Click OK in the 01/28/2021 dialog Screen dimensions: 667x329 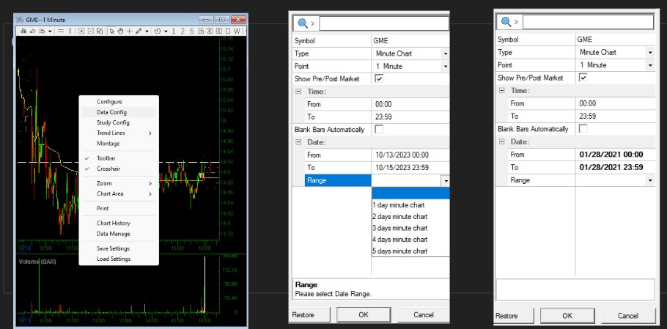tap(567, 316)
